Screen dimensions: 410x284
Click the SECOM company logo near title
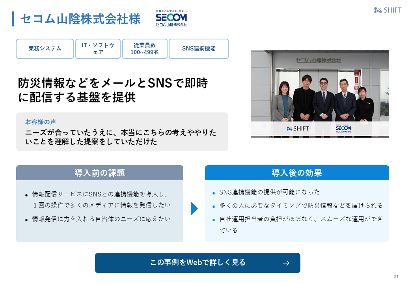coord(171,19)
